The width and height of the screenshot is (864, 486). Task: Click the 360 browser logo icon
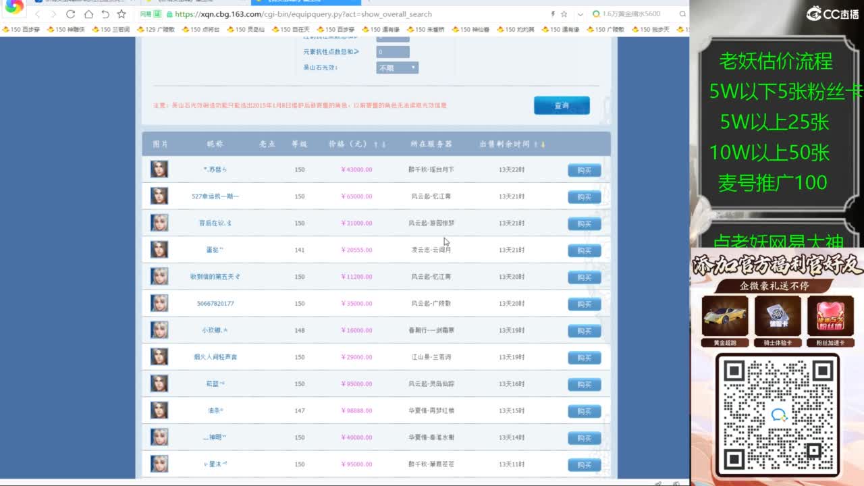tap(13, 8)
